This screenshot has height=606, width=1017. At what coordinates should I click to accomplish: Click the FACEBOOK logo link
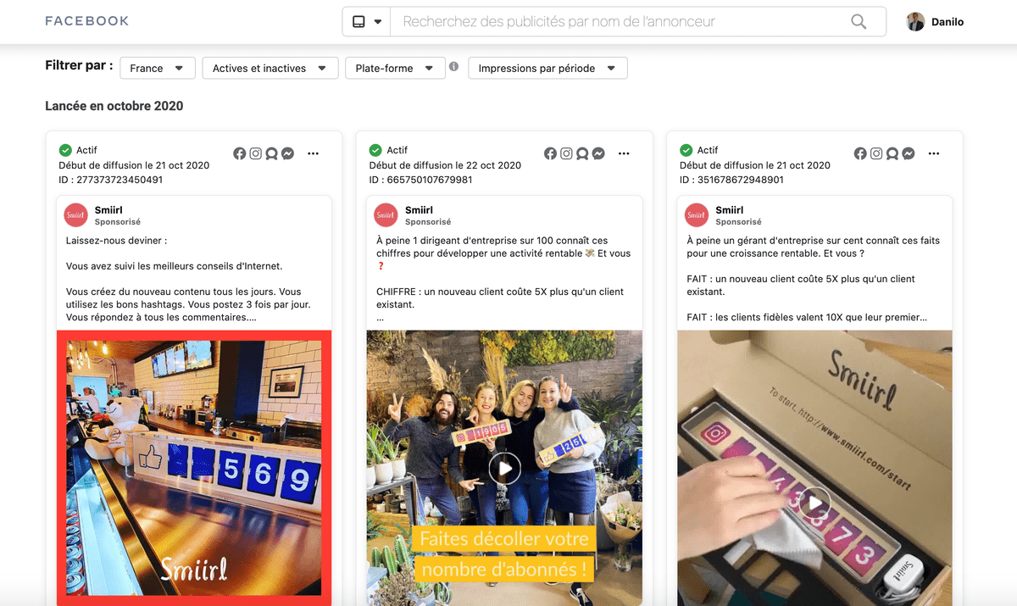[x=87, y=21]
